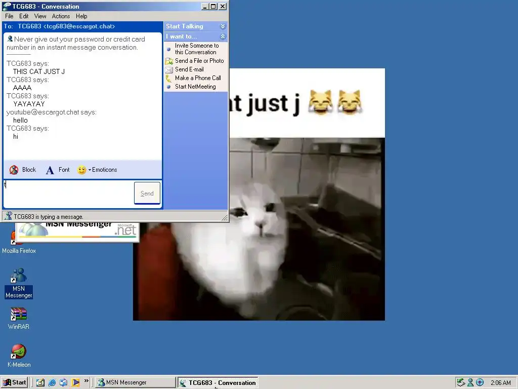
Task: Click the Show Desktop quick launch icon
Action: (40, 382)
